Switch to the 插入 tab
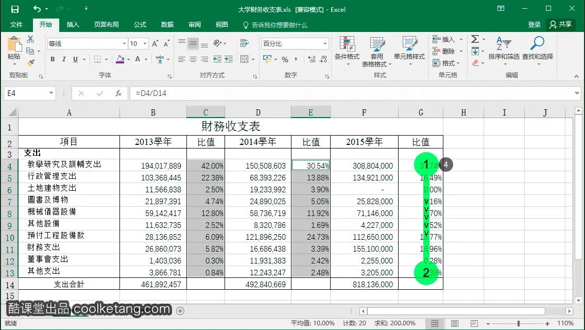Screen dimensions: 585x330 point(73,25)
